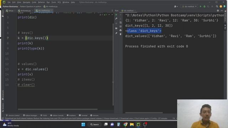
Task: Click the highlighted <class 'dict_keys'> output
Action: [x=143, y=31]
